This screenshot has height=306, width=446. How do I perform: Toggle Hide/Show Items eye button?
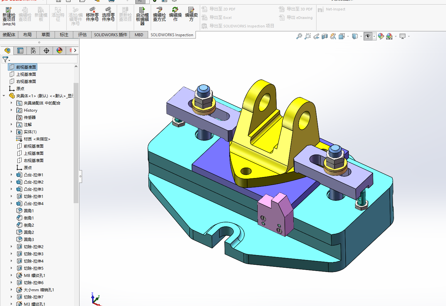368,36
